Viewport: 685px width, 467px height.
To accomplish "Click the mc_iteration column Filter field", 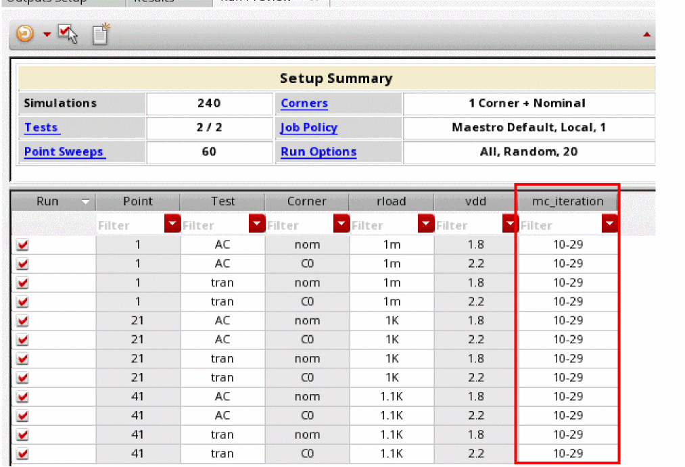I will point(561,225).
